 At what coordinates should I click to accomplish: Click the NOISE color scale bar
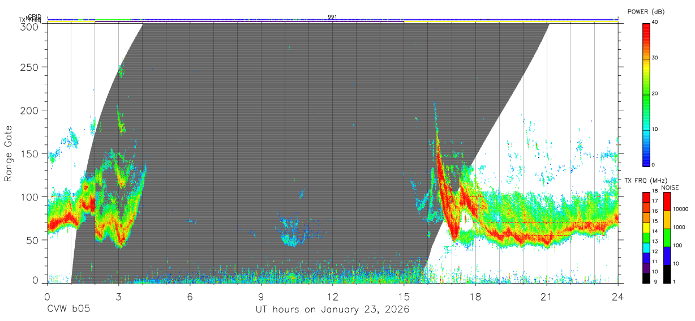667,237
